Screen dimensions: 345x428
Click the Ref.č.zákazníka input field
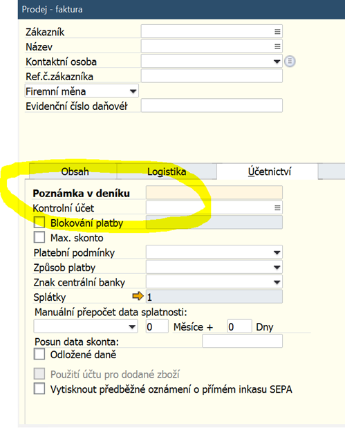(x=212, y=76)
